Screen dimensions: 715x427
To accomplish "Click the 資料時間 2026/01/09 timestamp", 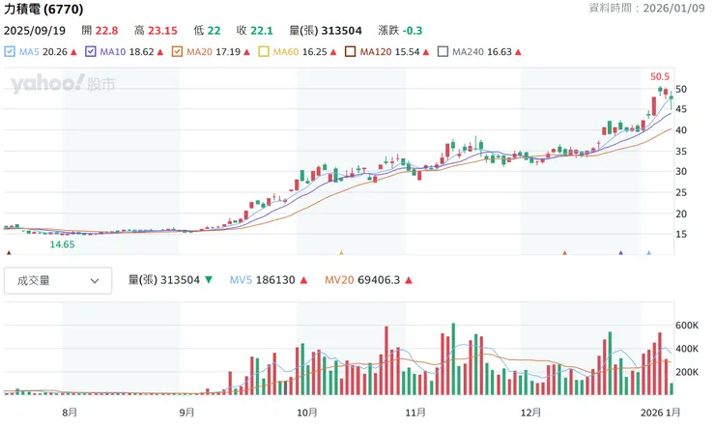I will (646, 8).
